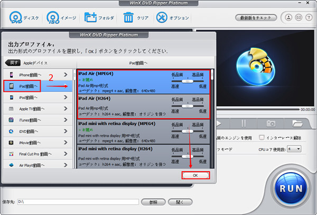Expand Final Cut Pro category chevron
Viewport: 317px width, 215px height.
click(66, 154)
